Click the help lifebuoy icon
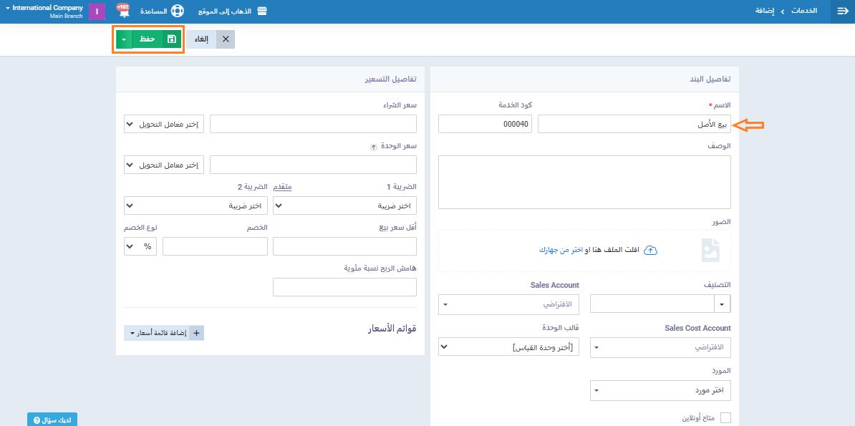 [177, 11]
